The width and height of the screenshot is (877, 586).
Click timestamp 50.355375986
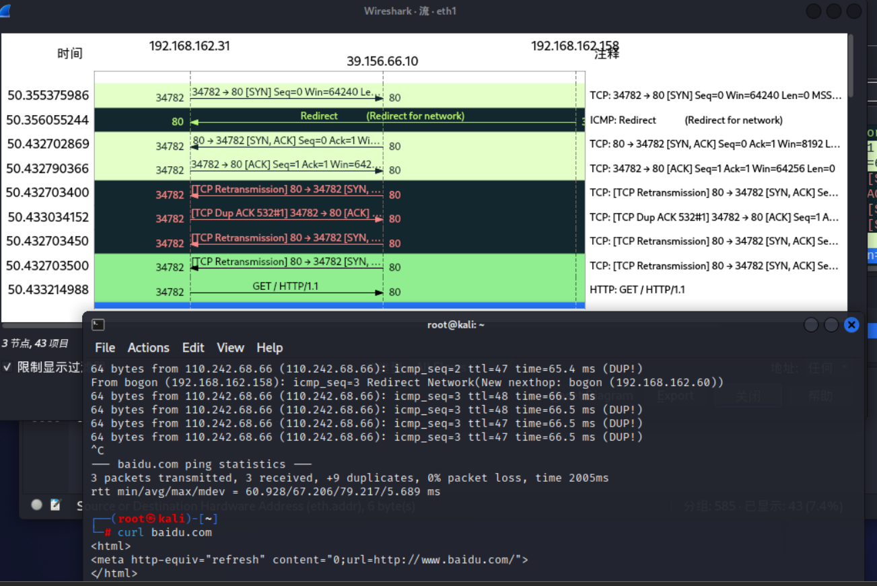click(x=48, y=96)
